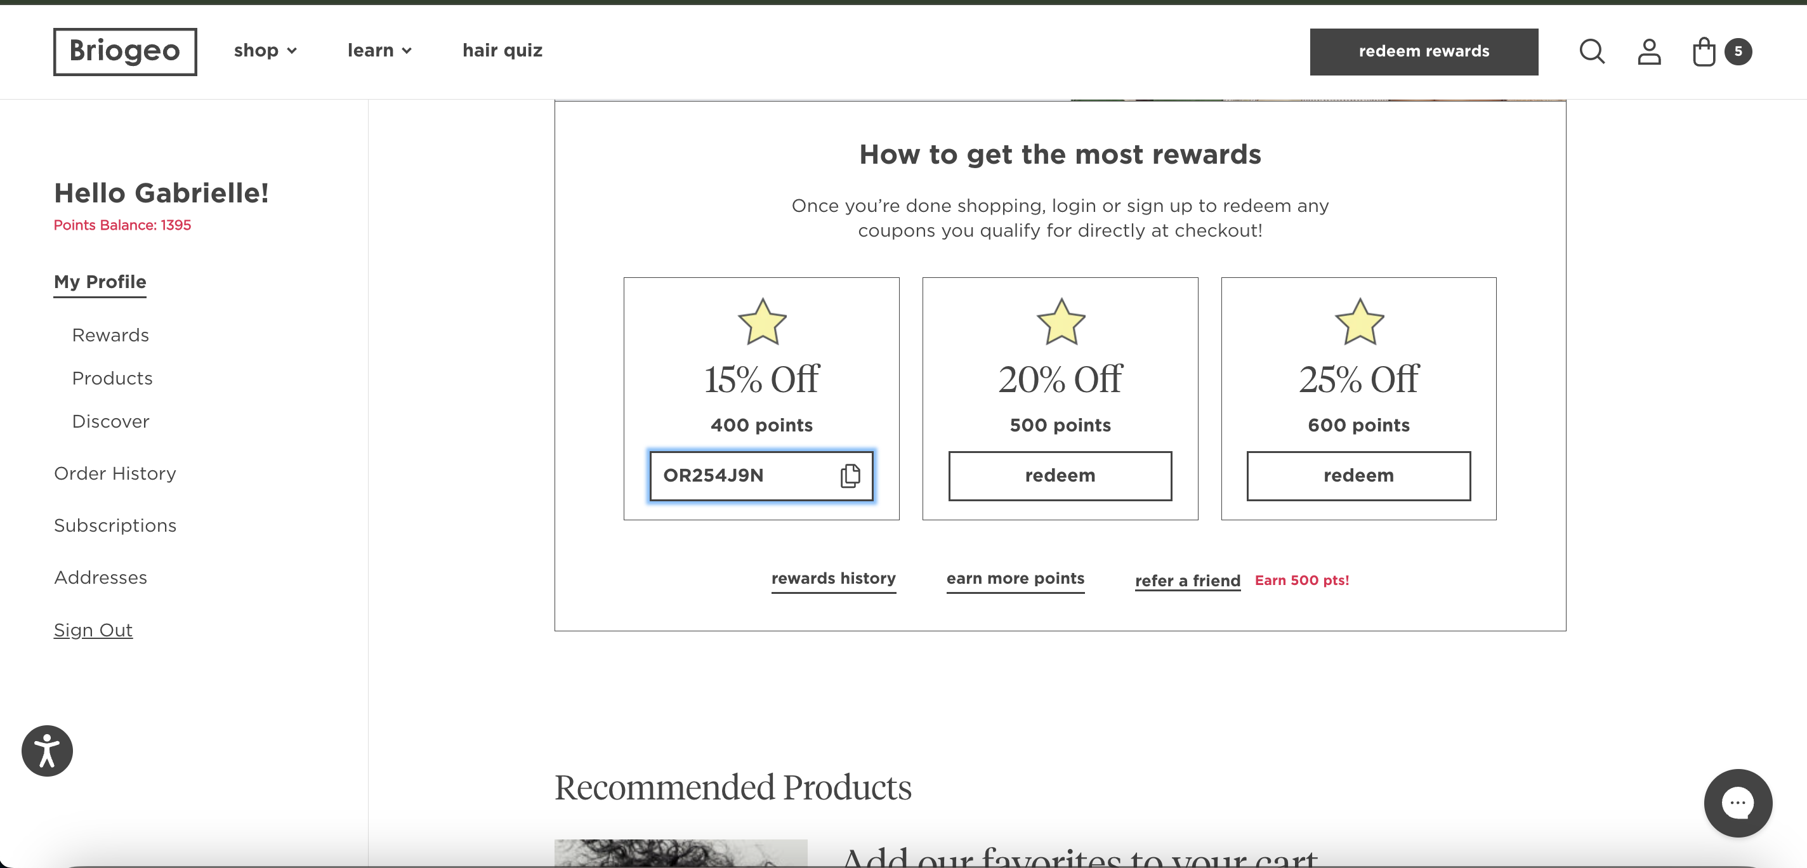Viewport: 1807px width, 868px height.
Task: Open the refer a friend link
Action: 1187,581
